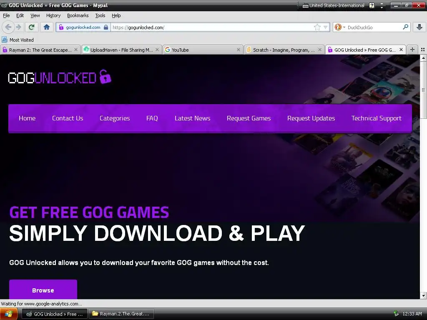Click the vertical scrollbar down arrow
427x320 pixels.
tap(423, 296)
